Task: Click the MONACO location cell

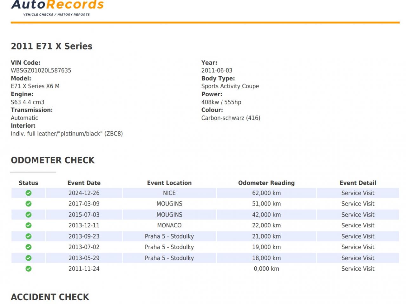Action: pyautogui.click(x=169, y=225)
